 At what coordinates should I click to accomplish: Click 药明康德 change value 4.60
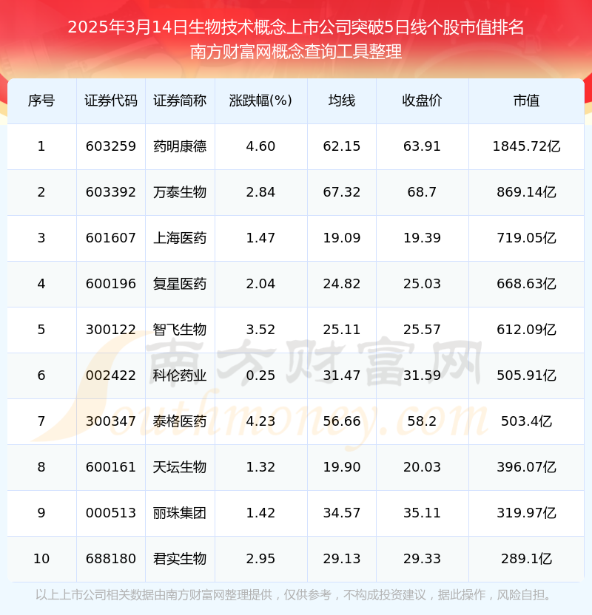coord(260,146)
